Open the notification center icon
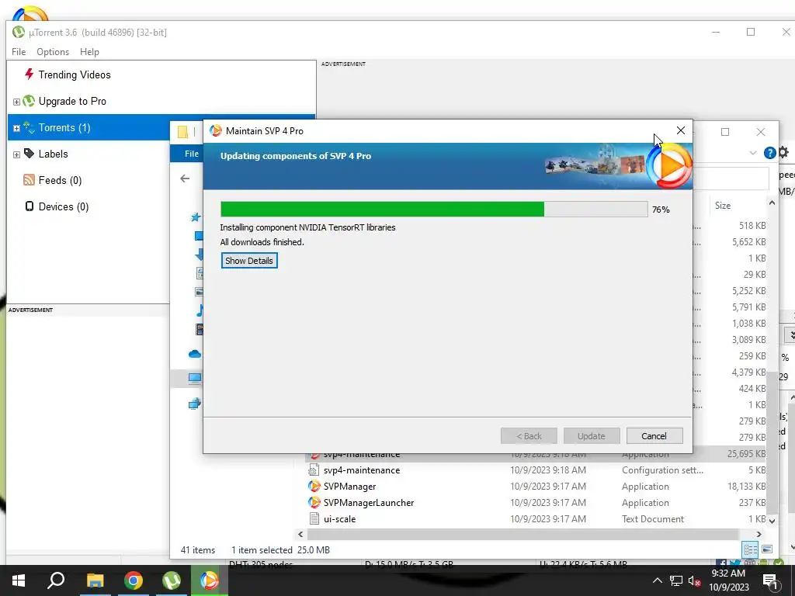Image resolution: width=795 pixels, height=596 pixels. [769, 580]
